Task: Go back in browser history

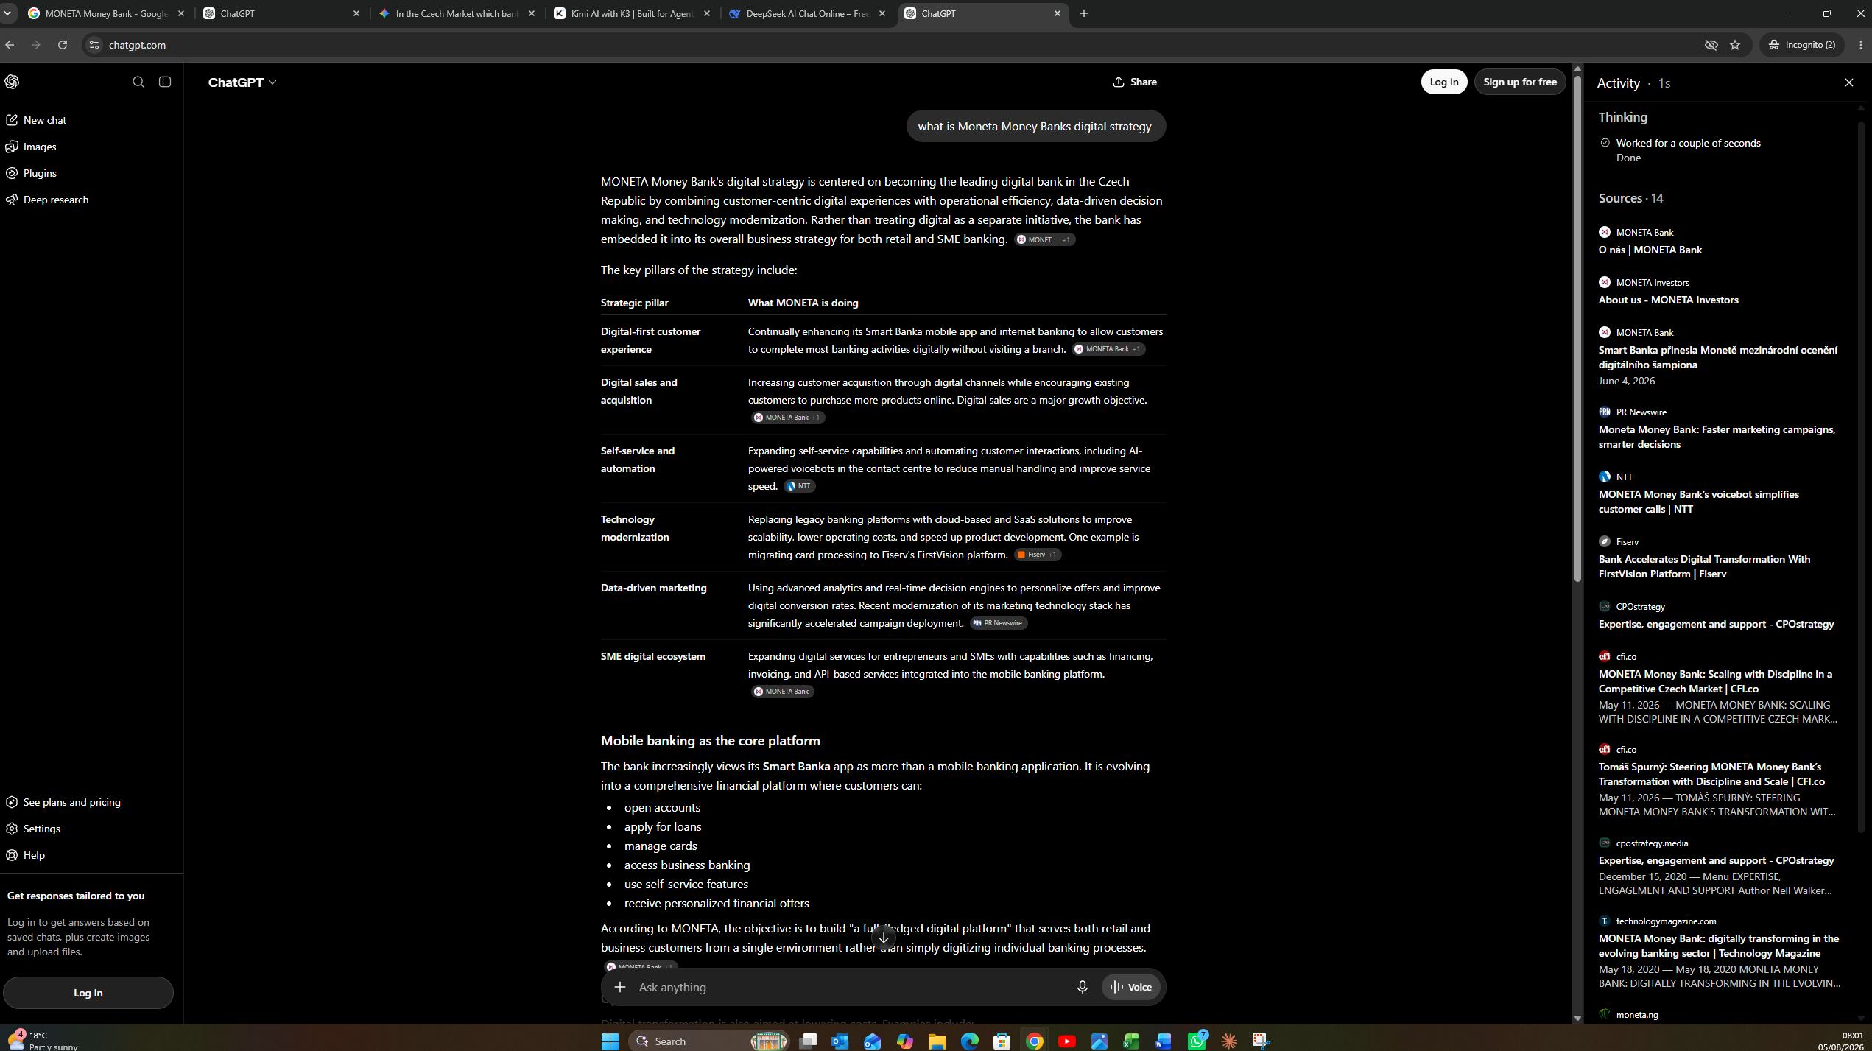Action: pos(10,45)
